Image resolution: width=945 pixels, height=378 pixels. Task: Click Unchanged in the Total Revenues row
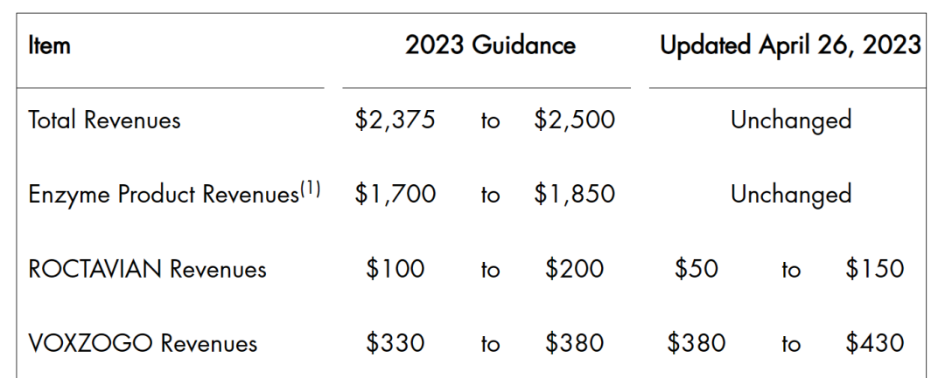tap(790, 120)
